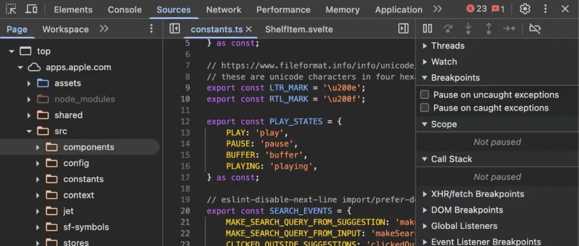Collapse the Breakpoints section

(425, 78)
